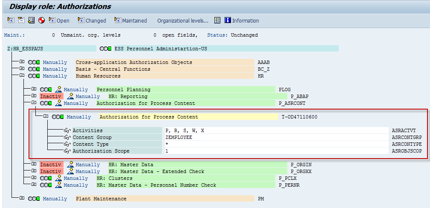Click the person icon beside HR: Reporting
The image size is (430, 208).
tap(70, 96)
